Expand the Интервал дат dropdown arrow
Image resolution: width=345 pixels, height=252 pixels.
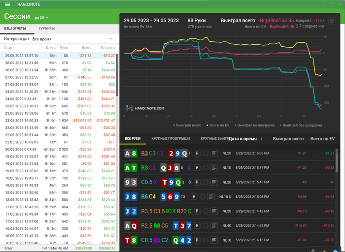[x=111, y=39]
